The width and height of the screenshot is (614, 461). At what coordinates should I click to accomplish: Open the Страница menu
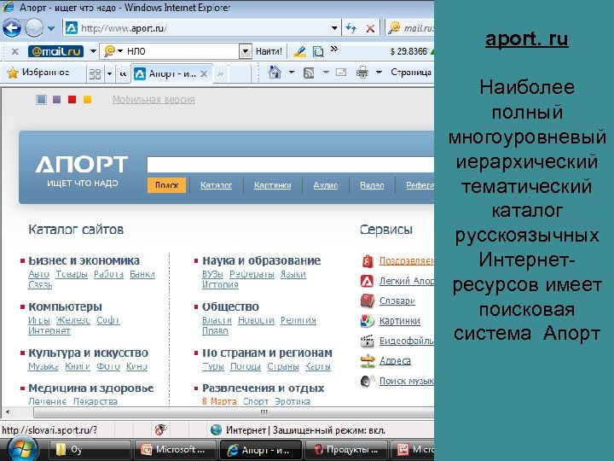411,72
